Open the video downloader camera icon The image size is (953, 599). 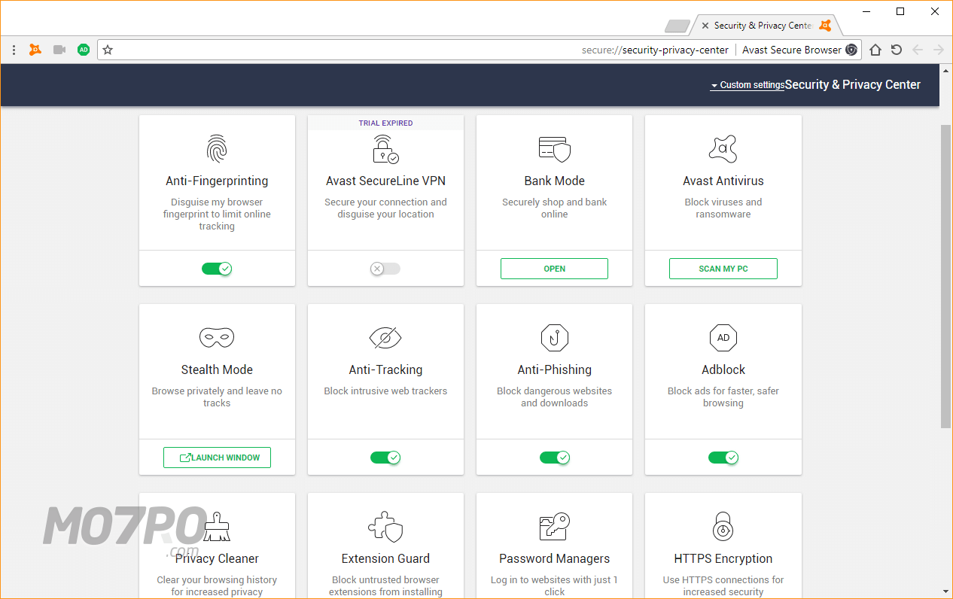59,50
